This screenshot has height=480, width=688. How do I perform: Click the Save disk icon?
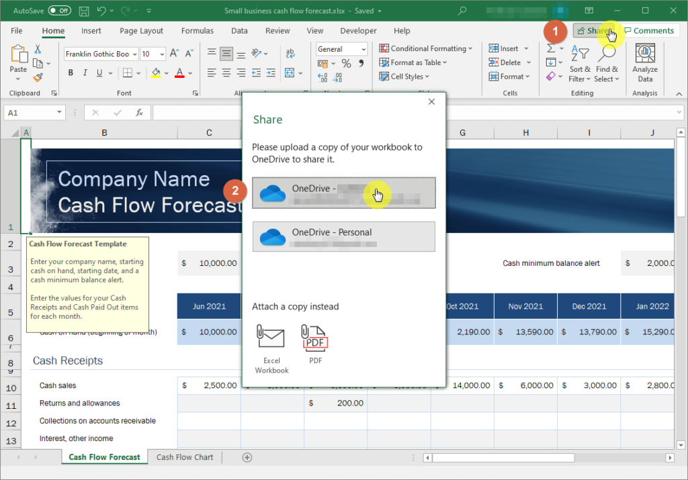(84, 11)
